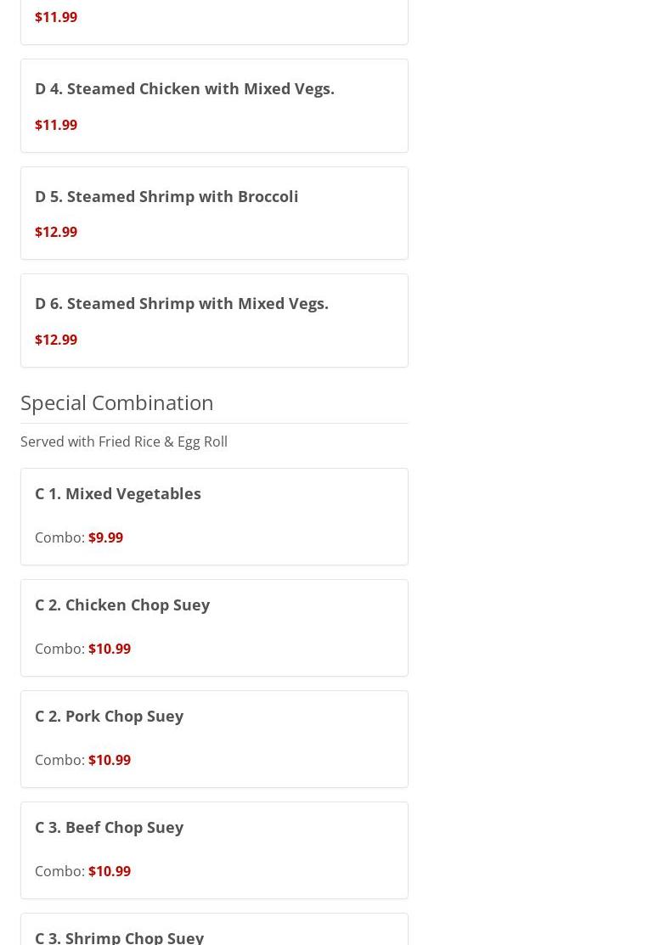Click the topmost $11.99 price above D 4
This screenshot has height=945, width=654.
[x=56, y=17]
